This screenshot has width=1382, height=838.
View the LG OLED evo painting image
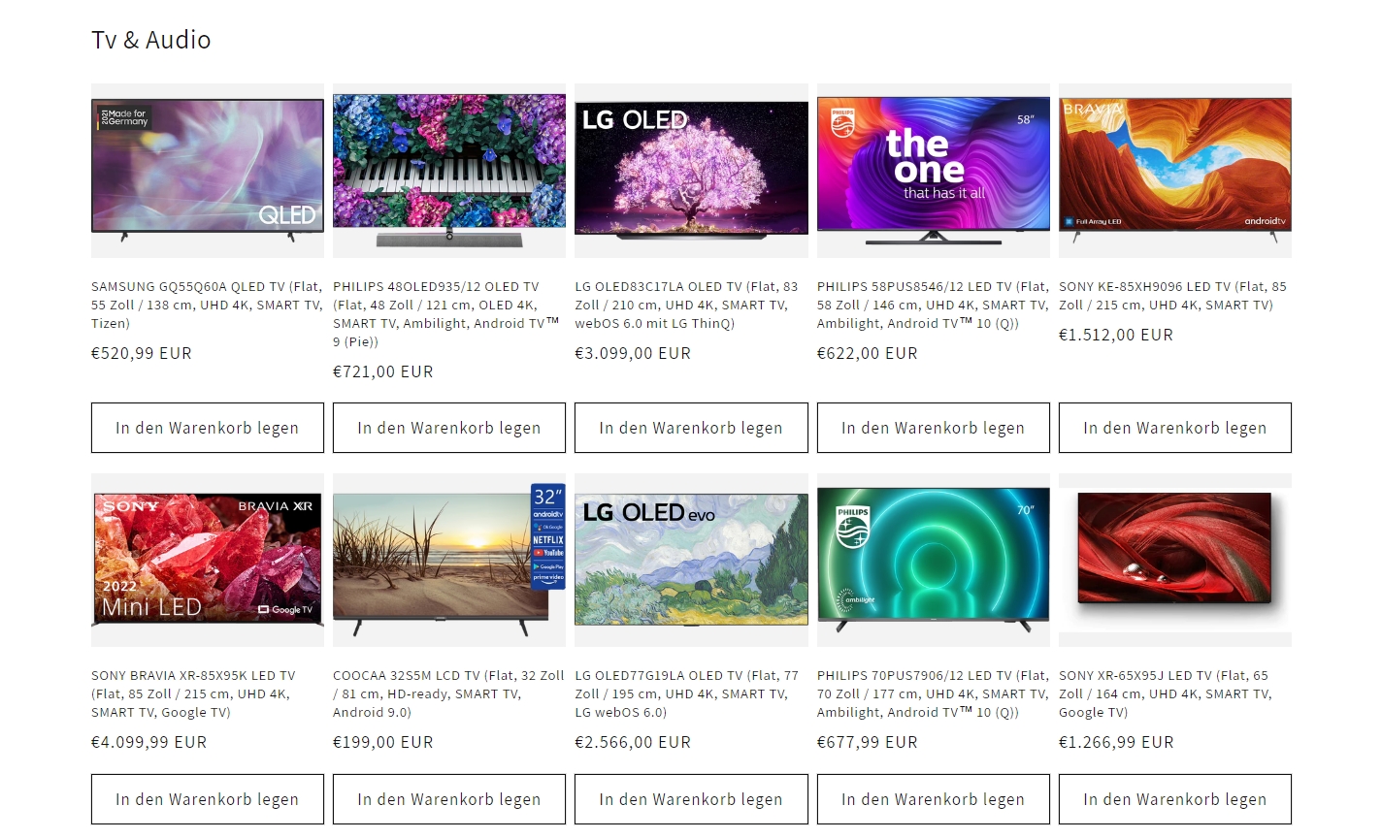[x=691, y=560]
